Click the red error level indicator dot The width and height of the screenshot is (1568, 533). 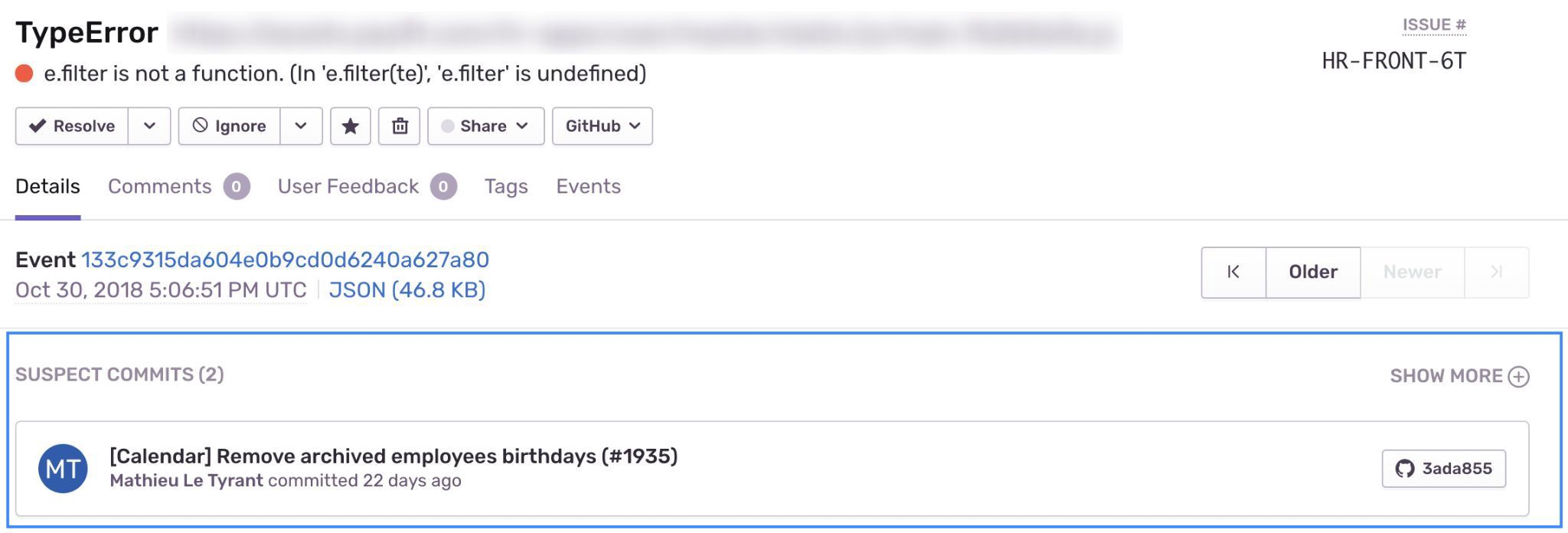point(24,74)
